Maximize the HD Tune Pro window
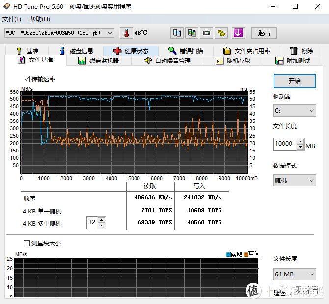Screen dimensions: 329x304 pyautogui.click(x=295, y=6)
